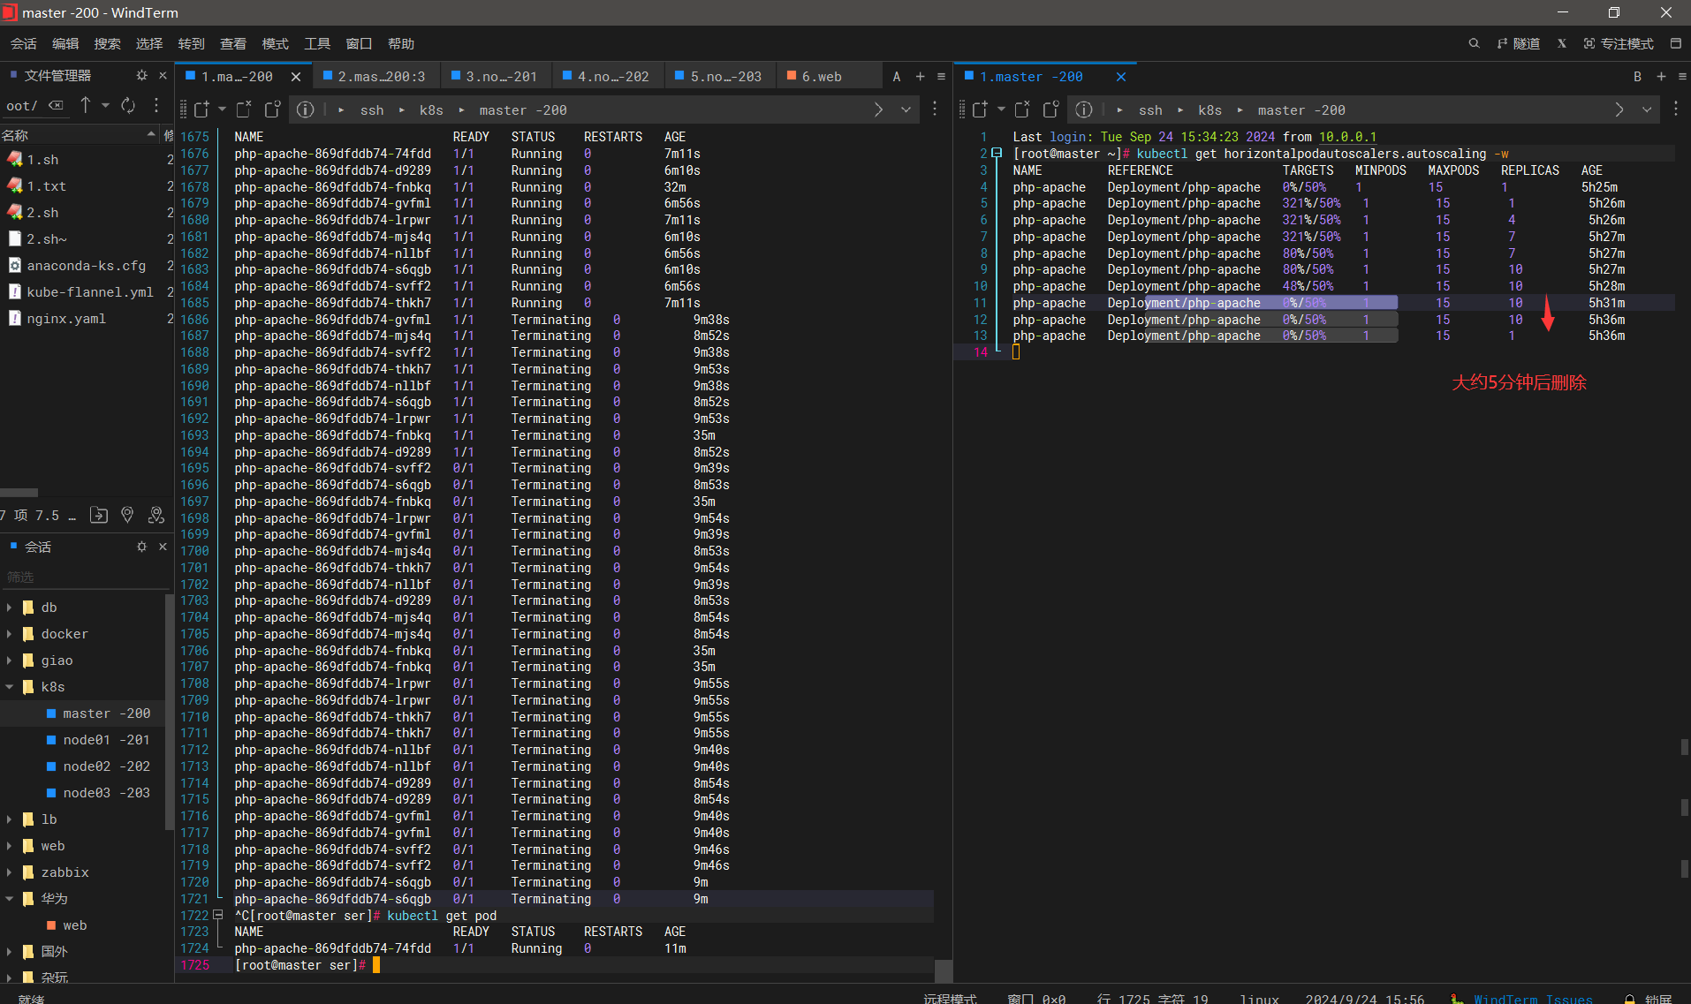Expand the zabbix session folder
The height and width of the screenshot is (1004, 1691).
point(9,872)
